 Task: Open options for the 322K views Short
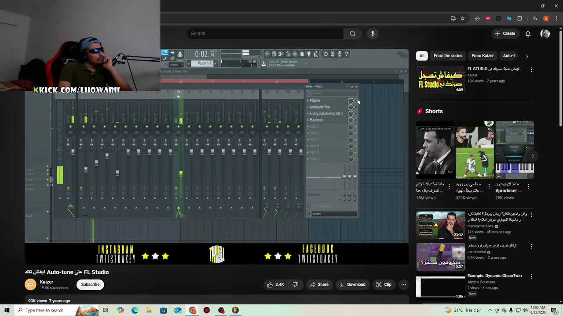489,186
